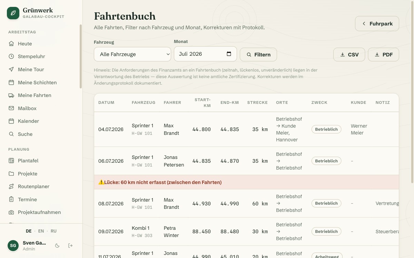Go to the Projektaufnahmen menu item

[41, 212]
